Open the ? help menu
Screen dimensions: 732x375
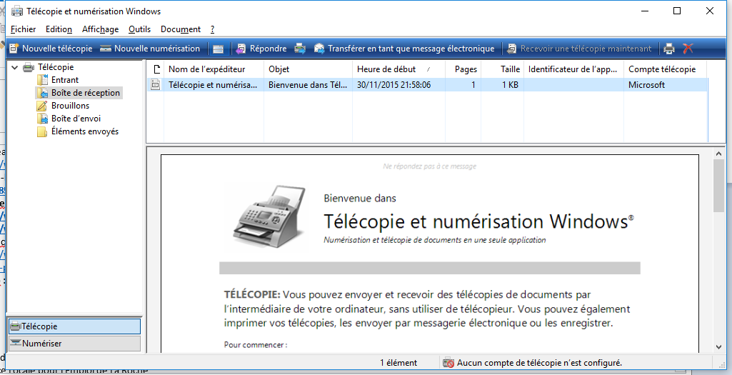[x=212, y=29]
